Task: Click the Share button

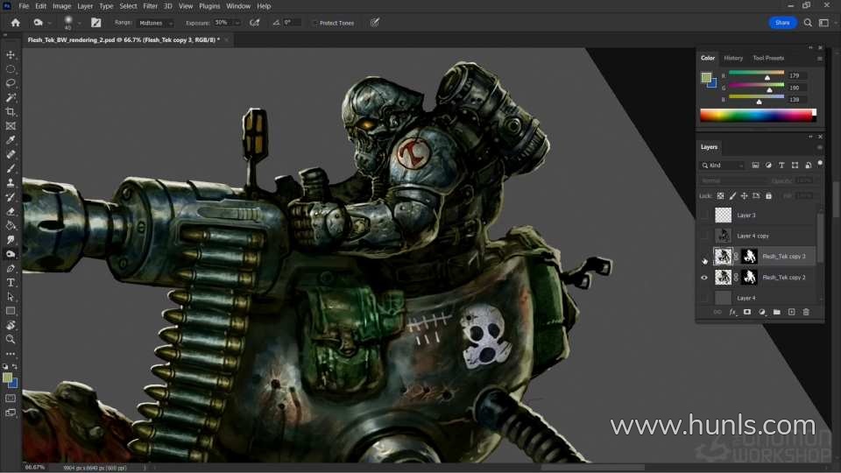Action: pyautogui.click(x=782, y=23)
